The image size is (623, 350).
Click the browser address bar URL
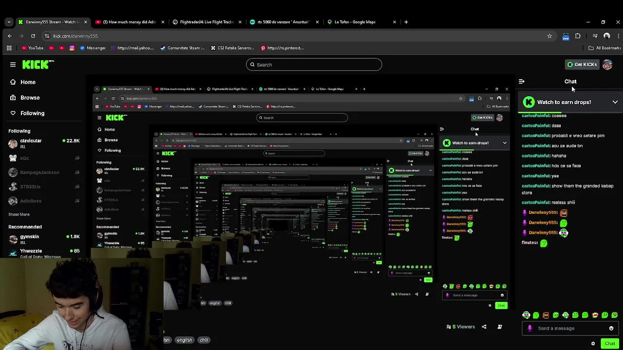pyautogui.click(x=75, y=36)
